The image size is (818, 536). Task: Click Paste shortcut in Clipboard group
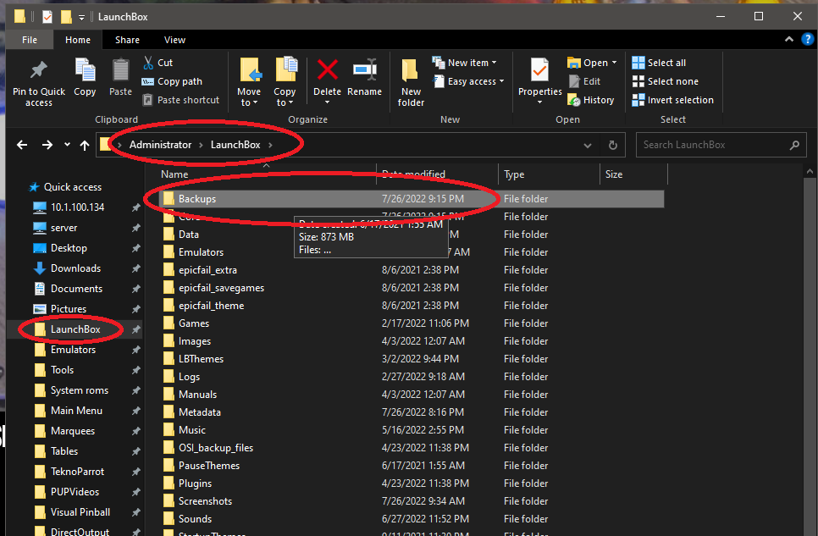[181, 100]
